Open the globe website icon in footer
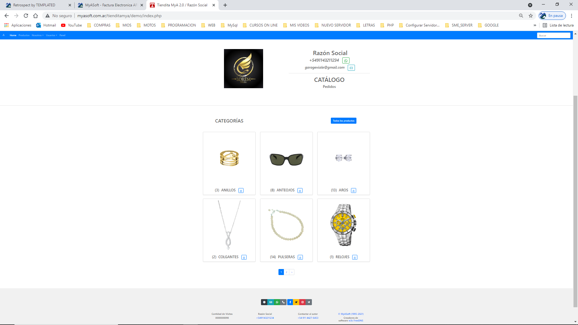Screen dimensions: 578x325 point(264,302)
